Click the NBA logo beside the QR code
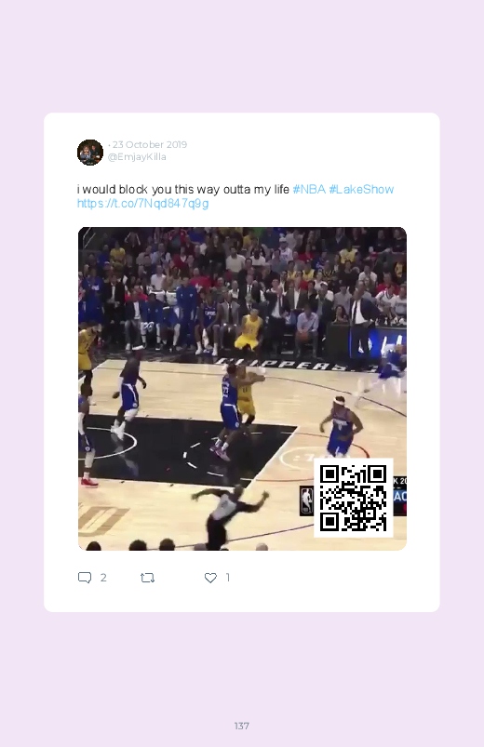This screenshot has width=484, height=747. point(306,500)
